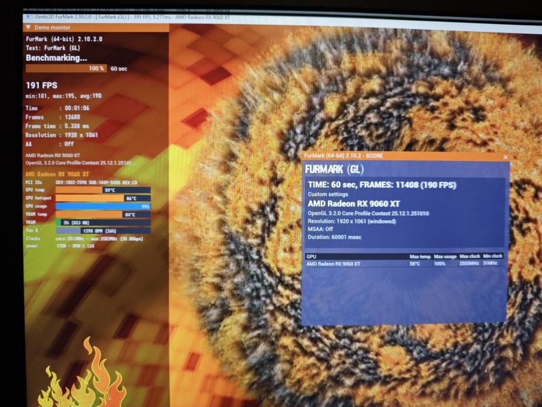Click 'Resolution: 1920 x 1061 (windowed)'

tap(352, 221)
